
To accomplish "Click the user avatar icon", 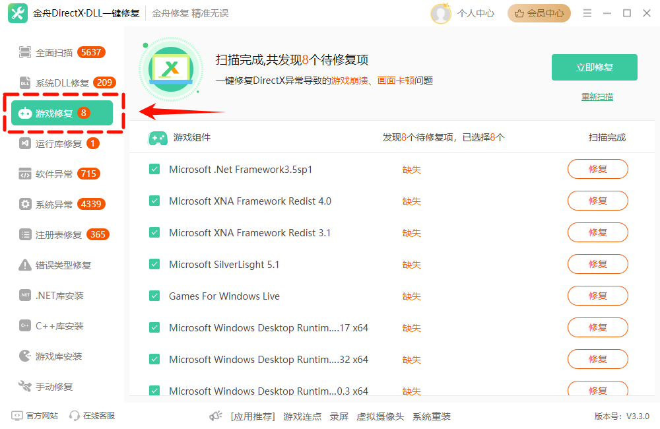I will (441, 13).
